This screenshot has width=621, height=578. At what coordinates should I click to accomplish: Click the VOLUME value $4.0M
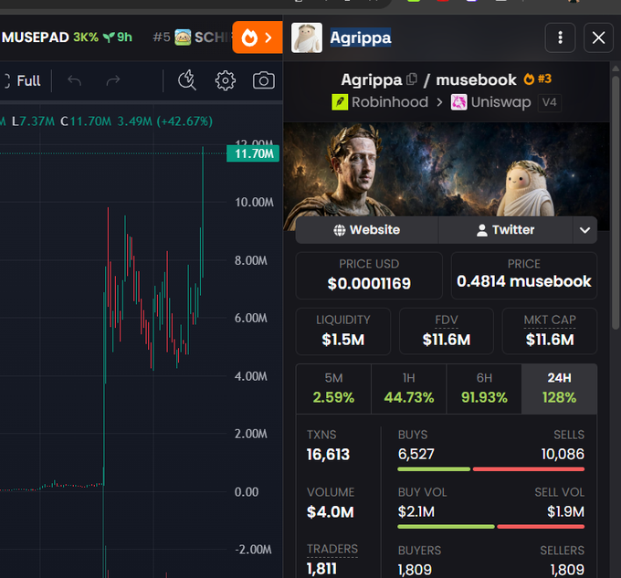330,512
